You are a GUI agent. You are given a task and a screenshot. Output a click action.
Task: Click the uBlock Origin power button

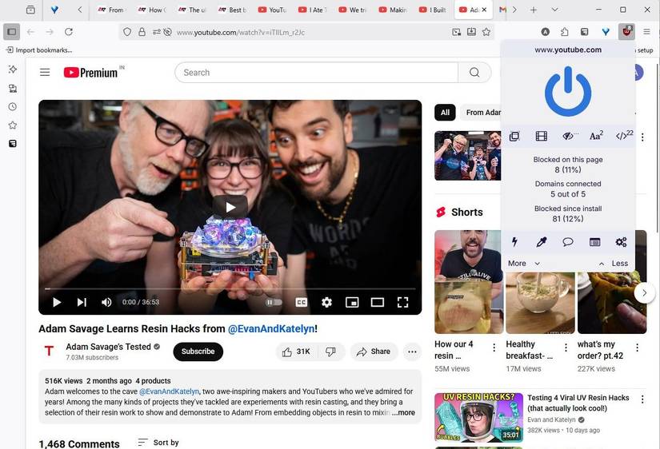[567, 92]
